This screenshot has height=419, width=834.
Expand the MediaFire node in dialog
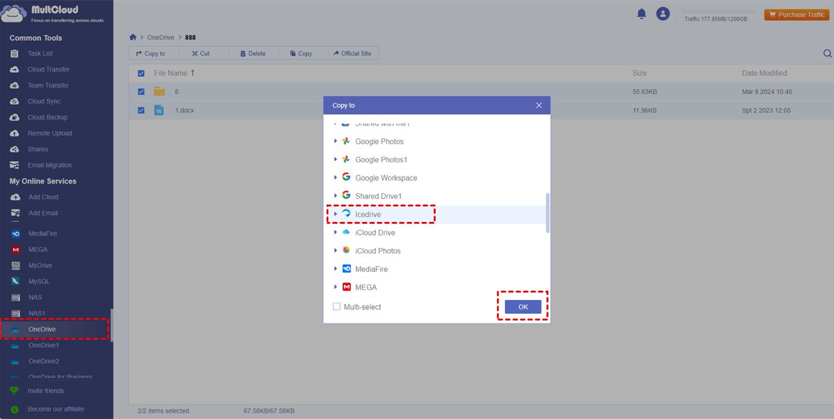pyautogui.click(x=336, y=268)
